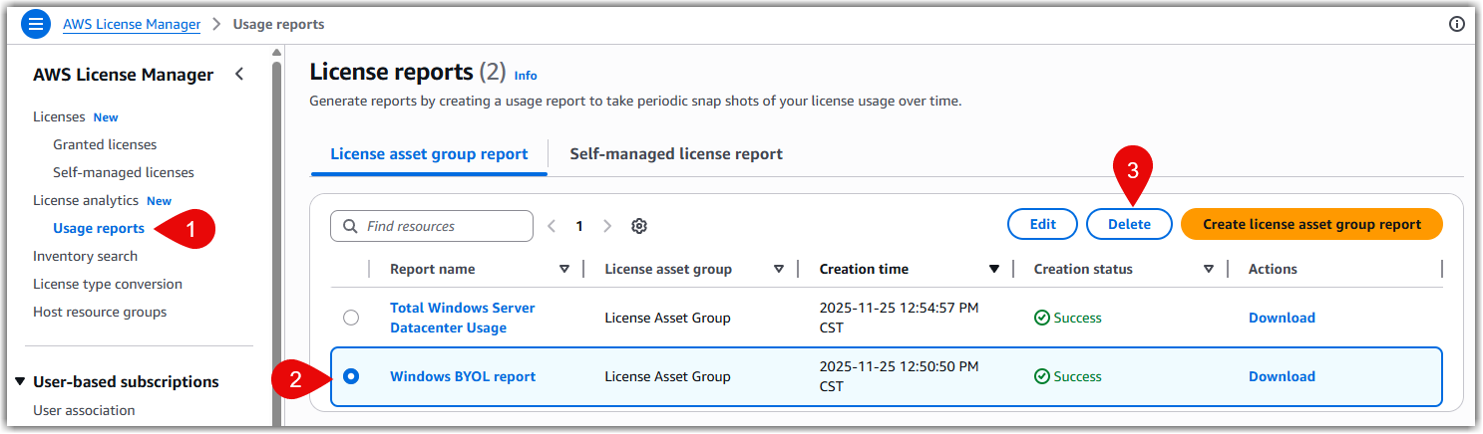Go to next page arrow
The width and height of the screenshot is (1483, 434).
pos(607,226)
